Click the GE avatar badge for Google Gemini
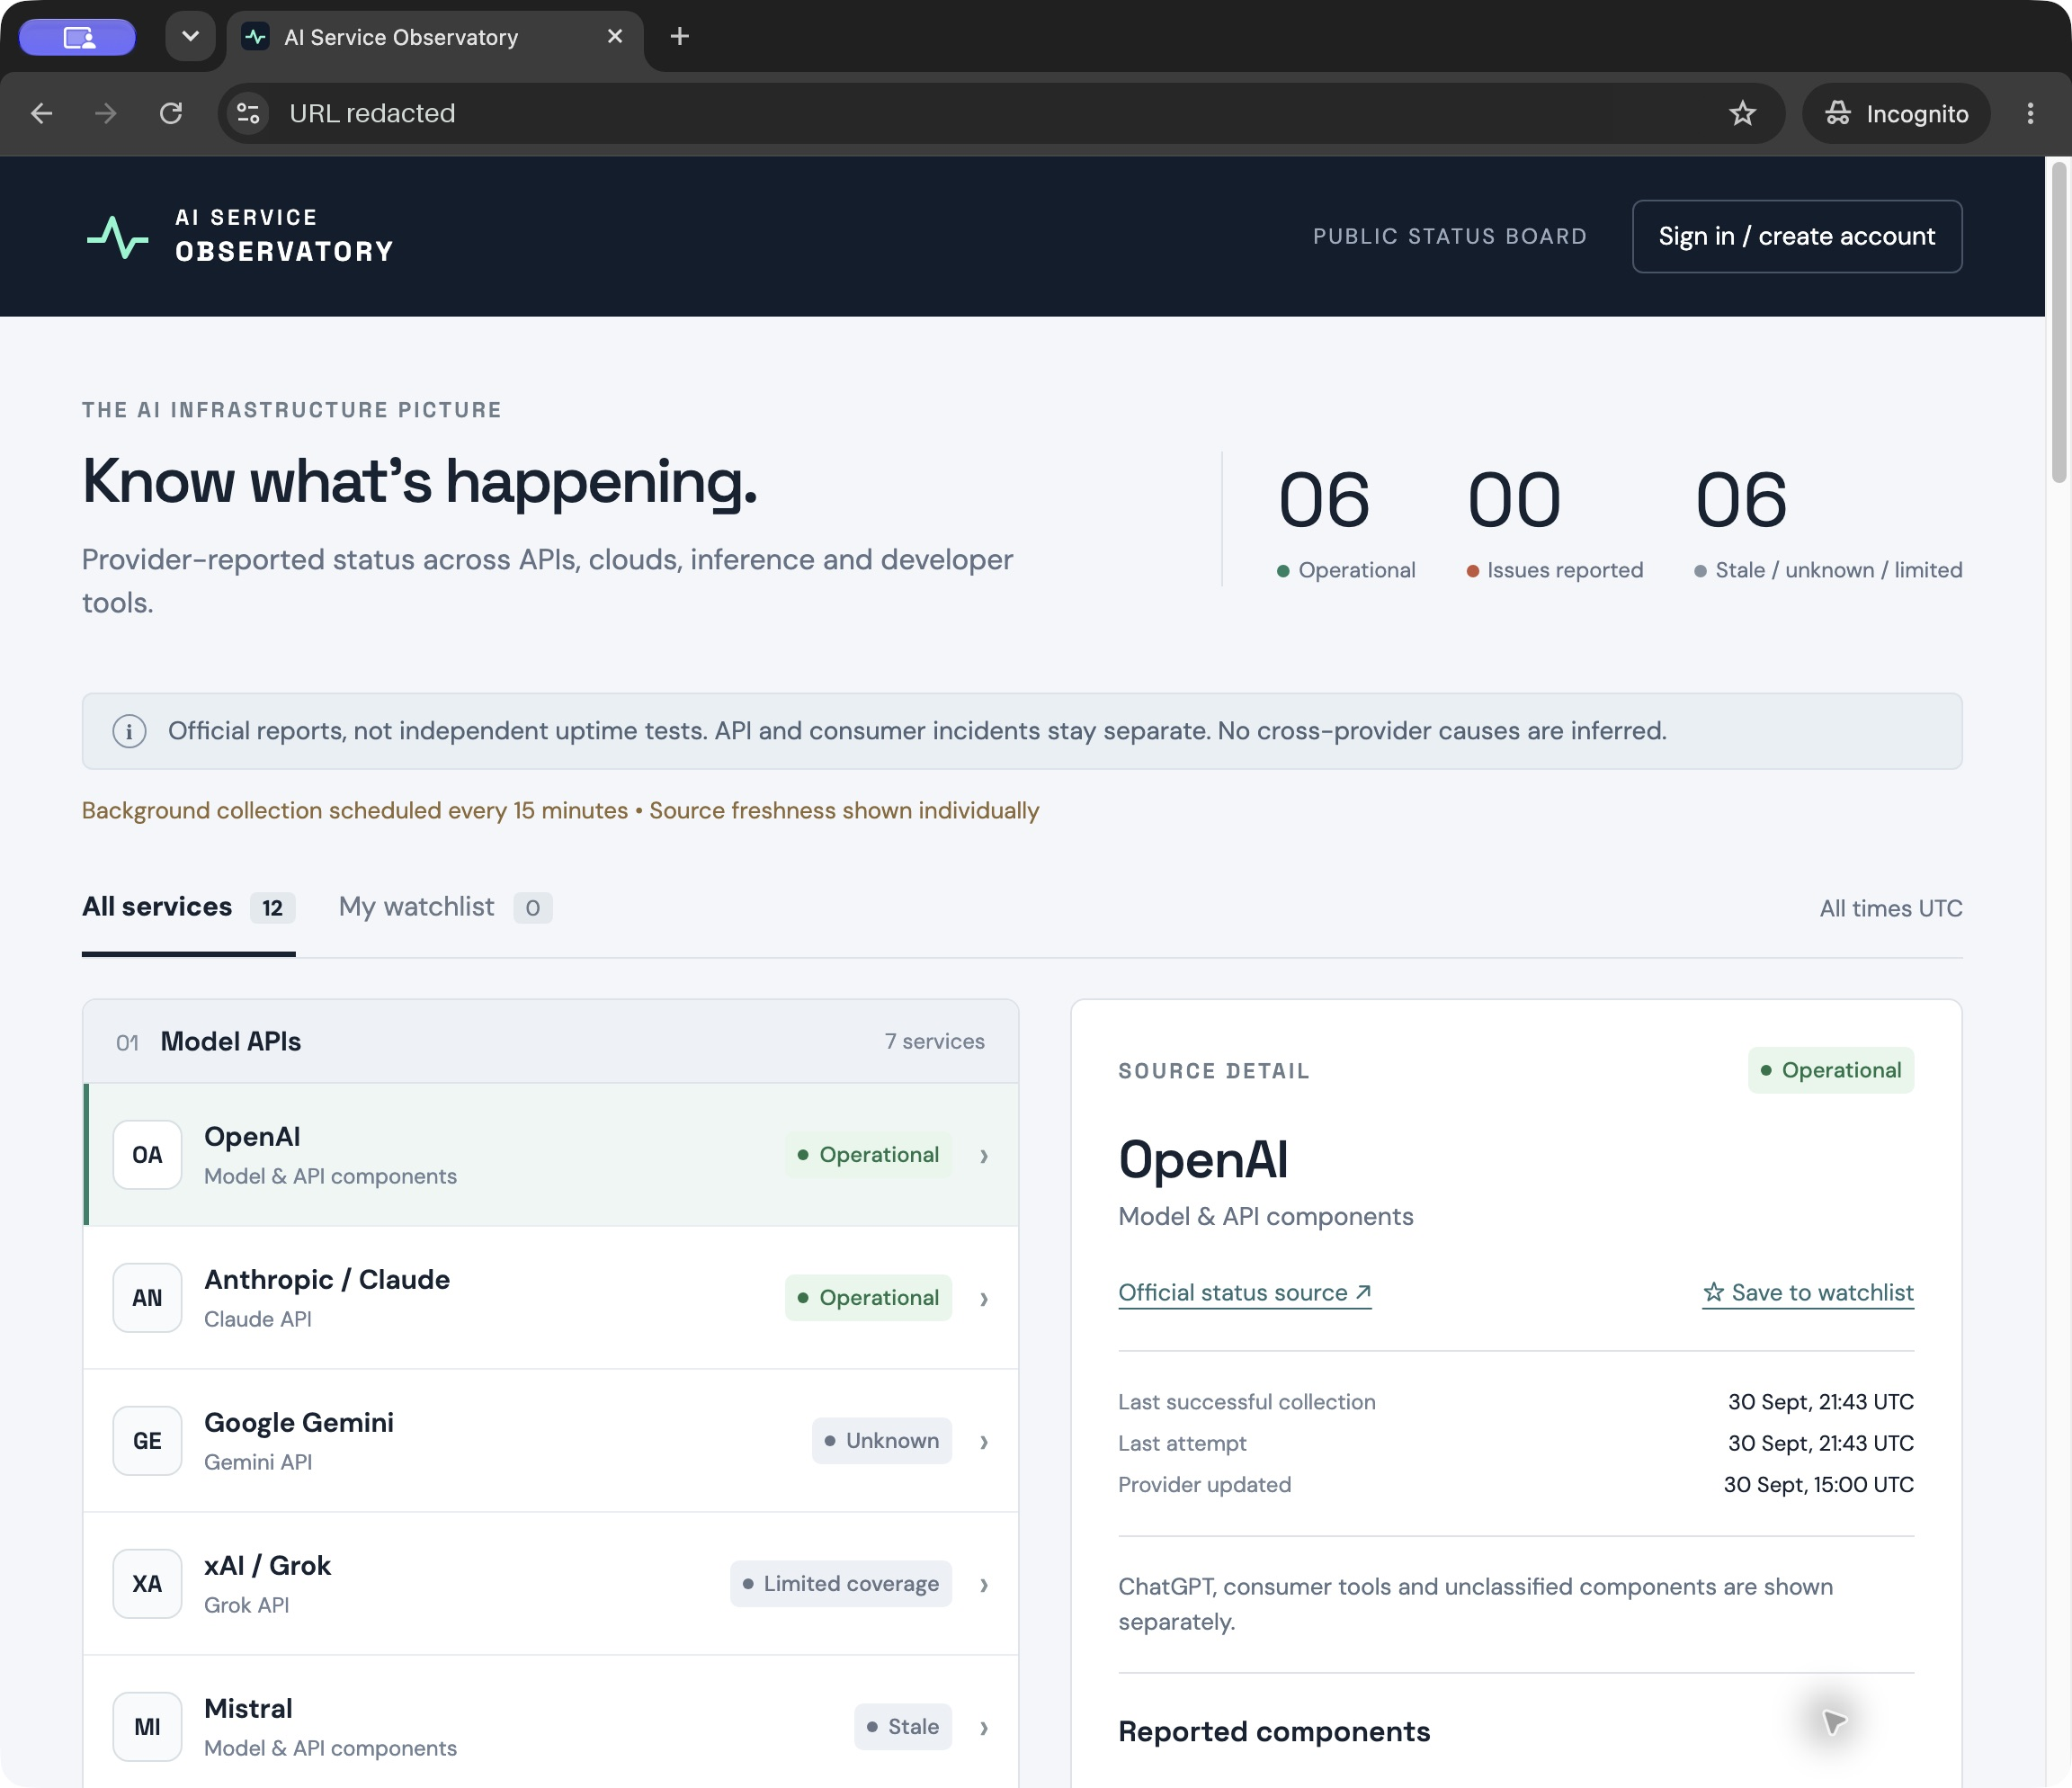Screen dimensions: 2072x1788 tap(147, 1441)
